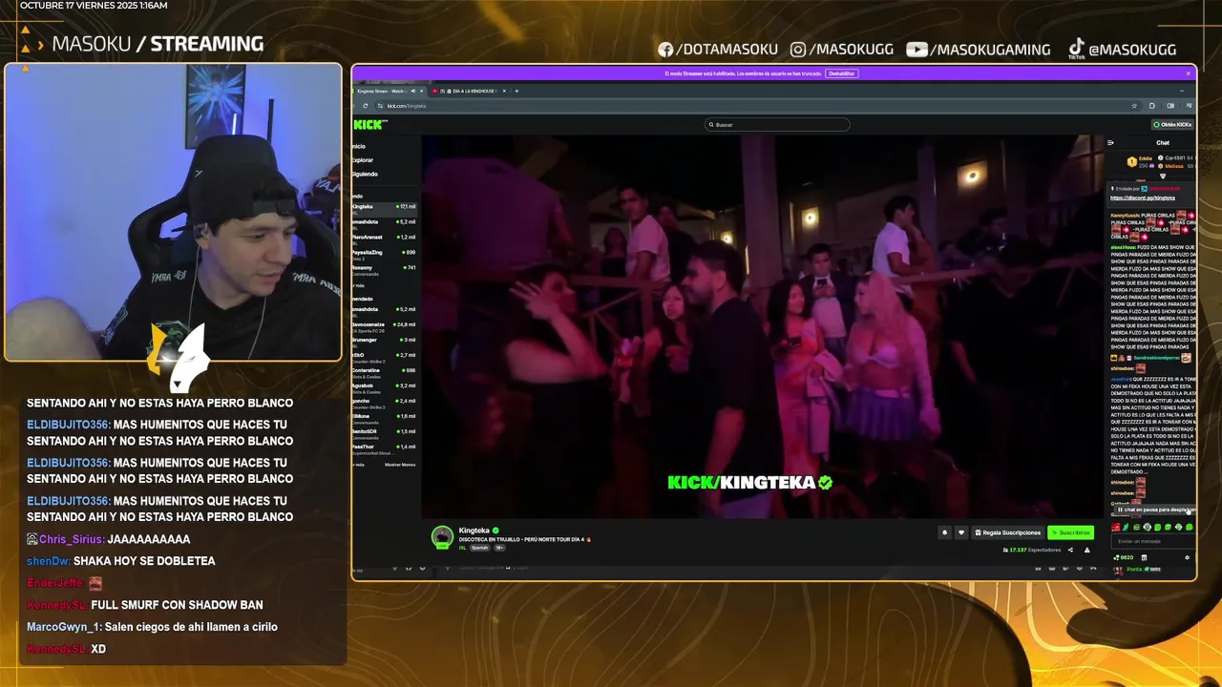The width and height of the screenshot is (1222, 687).
Task: Open a new browser tab
Action: [x=516, y=91]
